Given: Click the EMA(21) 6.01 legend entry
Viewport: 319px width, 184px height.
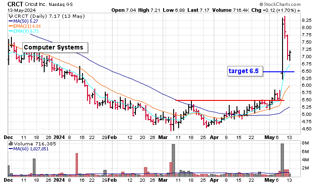Looking at the screenshot, I should 25,26.
